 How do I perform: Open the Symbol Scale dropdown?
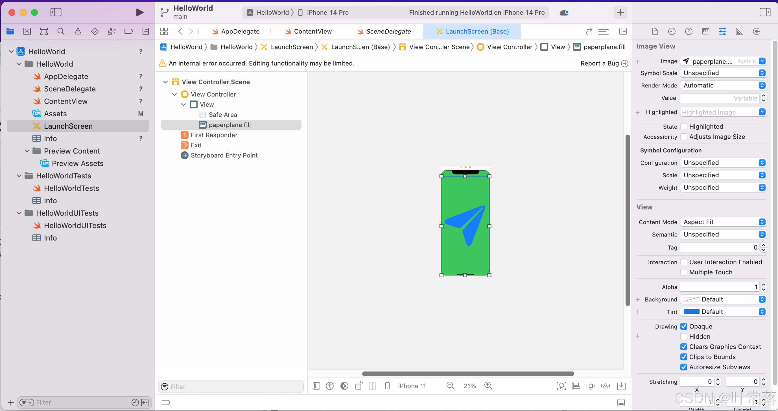click(723, 73)
